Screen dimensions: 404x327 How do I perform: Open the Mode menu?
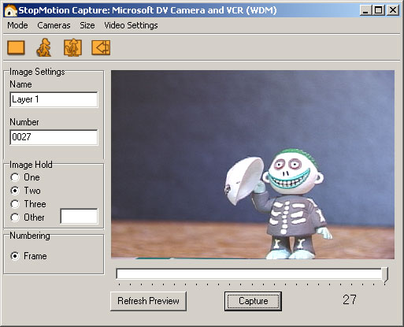(x=17, y=25)
